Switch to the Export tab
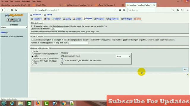Image resolution: width=190 pixels, height=106 pixels. click(x=77, y=19)
